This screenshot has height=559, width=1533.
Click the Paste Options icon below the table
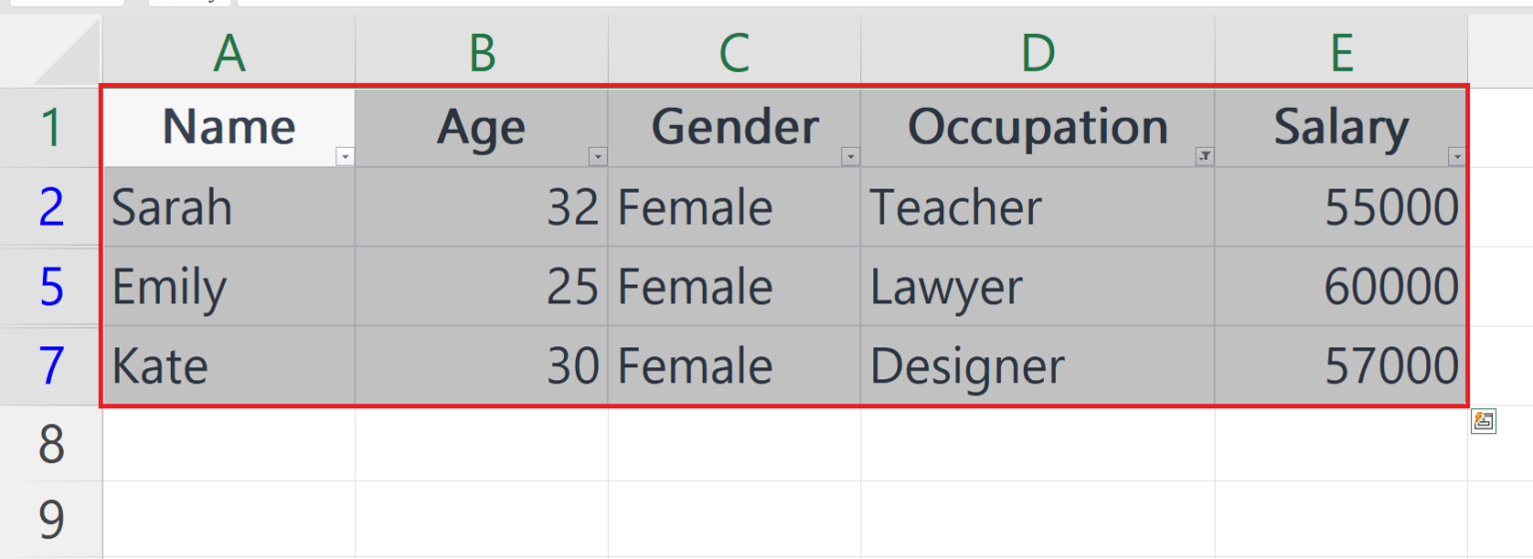coord(1483,421)
